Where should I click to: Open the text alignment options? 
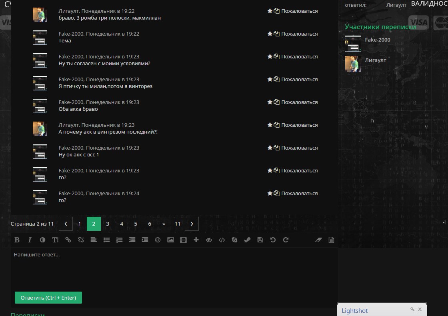(94, 240)
